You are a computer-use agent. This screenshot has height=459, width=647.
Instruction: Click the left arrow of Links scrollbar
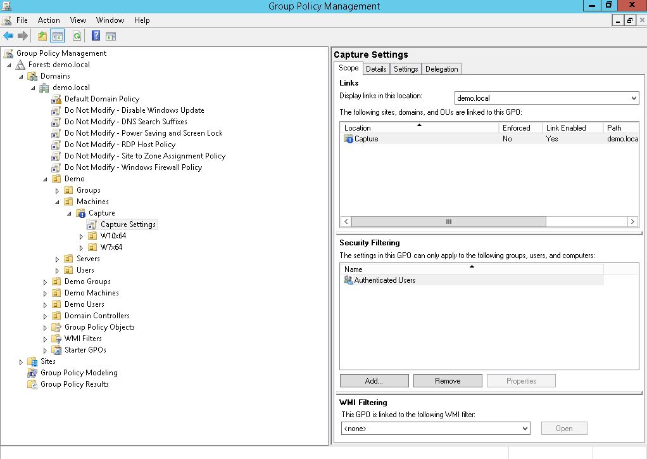coord(346,222)
